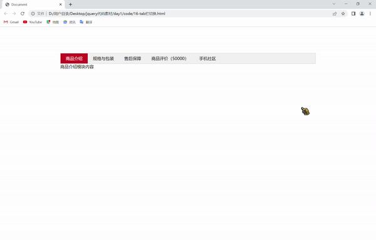Open the user profile avatar
The height and width of the screenshot is (240, 376).
(x=362, y=14)
